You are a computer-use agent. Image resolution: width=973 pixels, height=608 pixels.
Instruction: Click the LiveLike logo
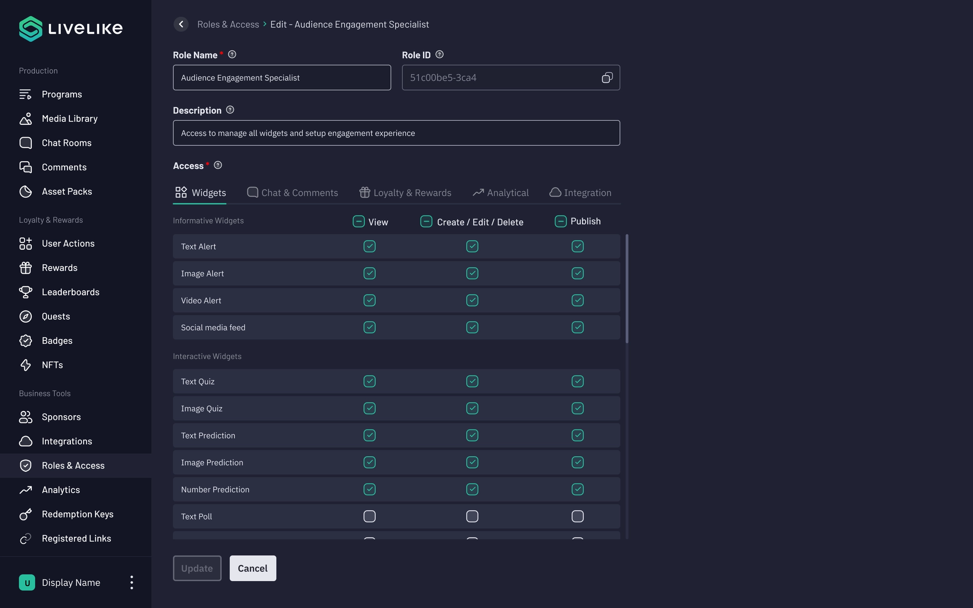coord(71,29)
